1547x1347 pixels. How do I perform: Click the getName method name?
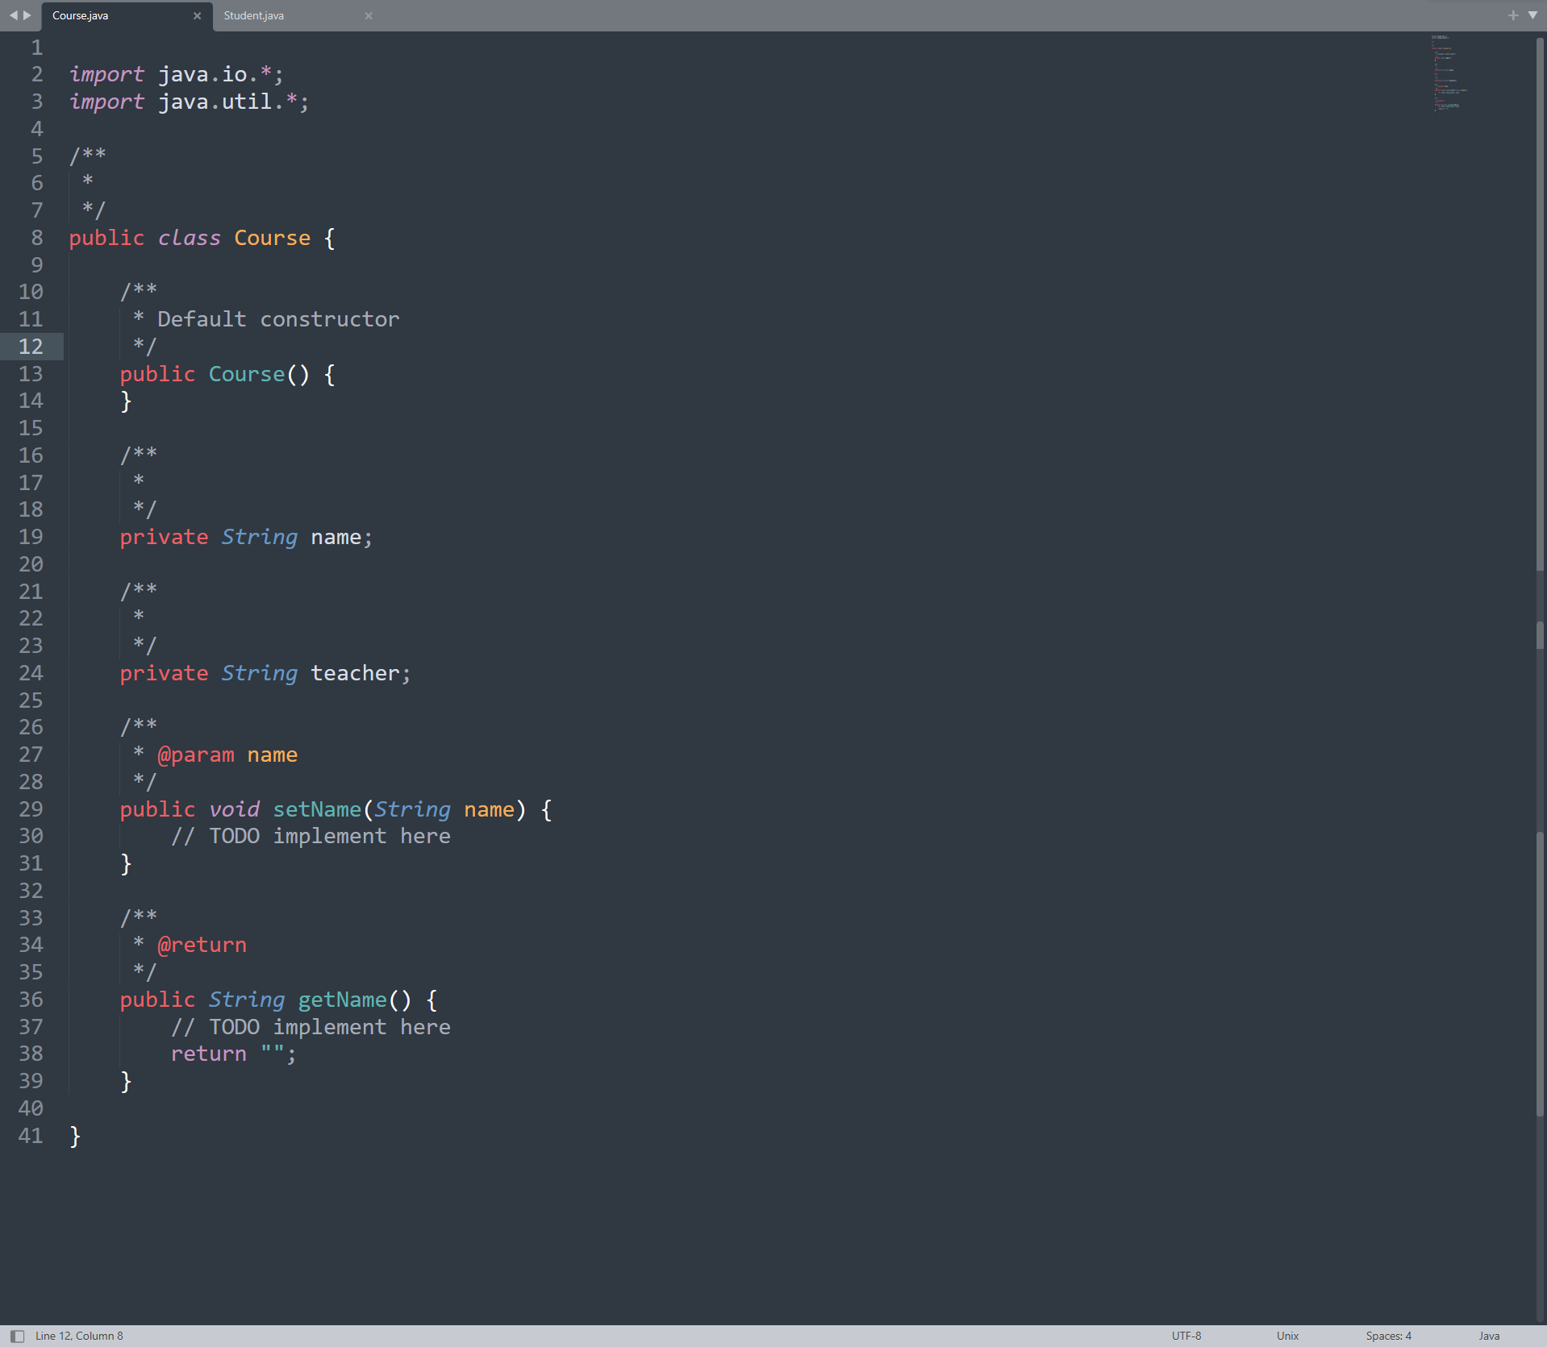tap(342, 1000)
